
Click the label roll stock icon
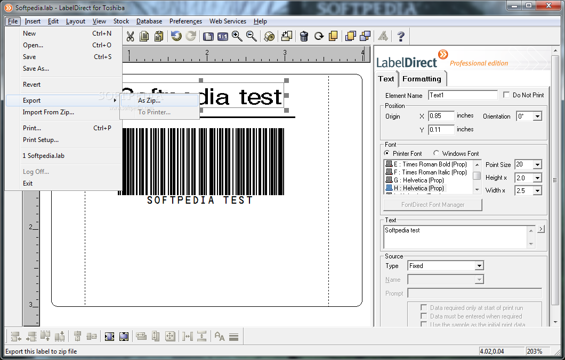(269, 36)
